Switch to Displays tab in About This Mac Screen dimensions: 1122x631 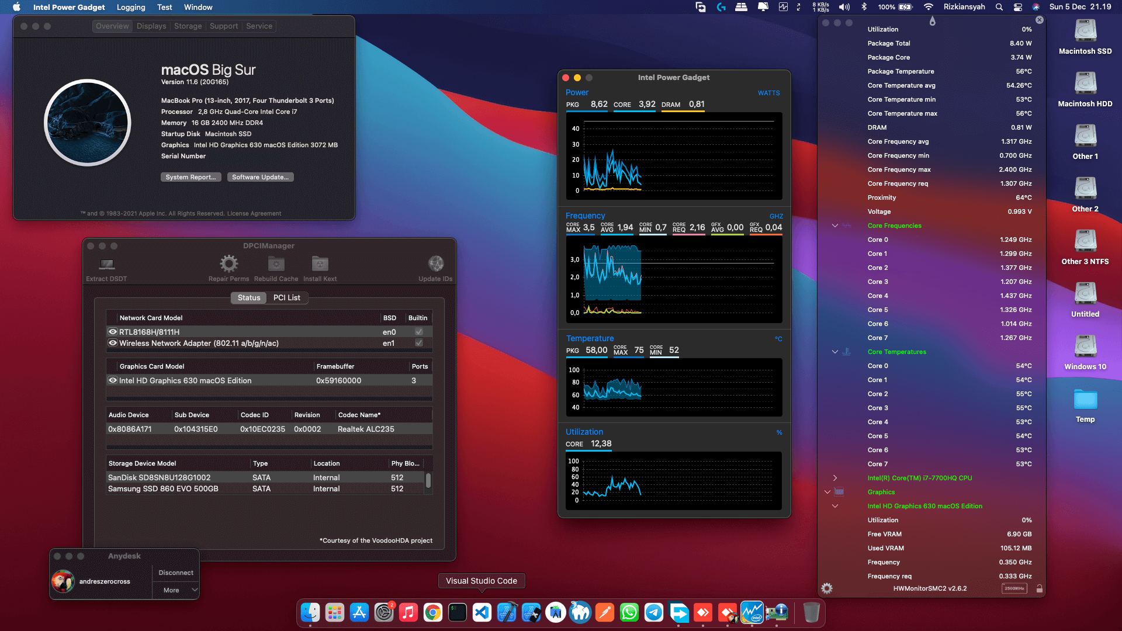coord(151,26)
